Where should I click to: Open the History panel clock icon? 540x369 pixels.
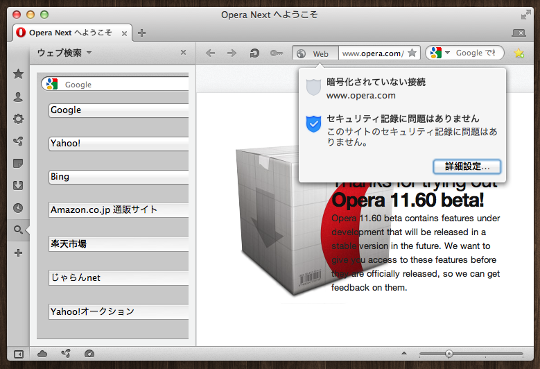18,208
